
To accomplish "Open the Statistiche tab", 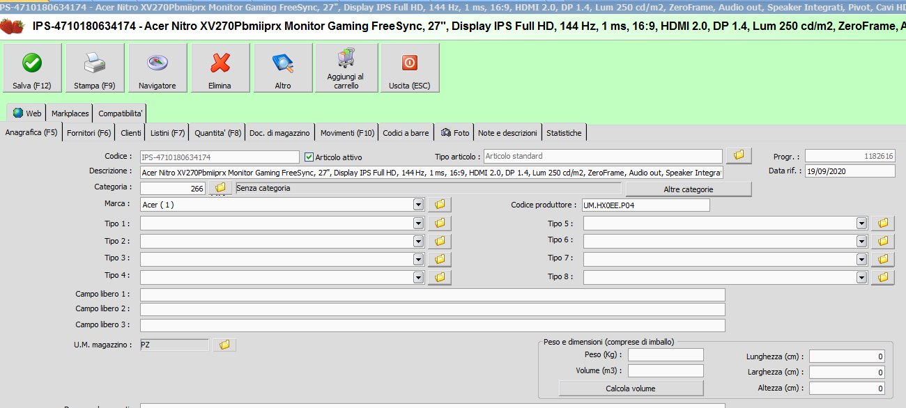I will (x=565, y=133).
